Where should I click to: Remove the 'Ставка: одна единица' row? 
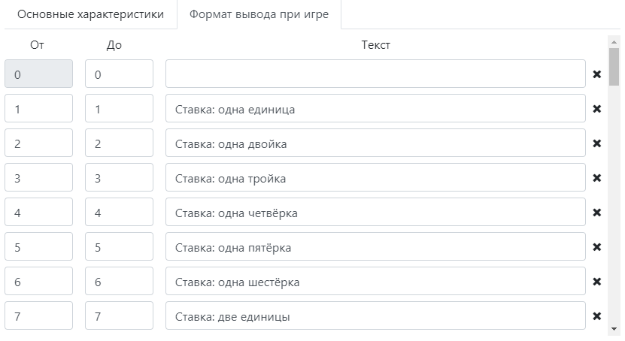pos(597,109)
